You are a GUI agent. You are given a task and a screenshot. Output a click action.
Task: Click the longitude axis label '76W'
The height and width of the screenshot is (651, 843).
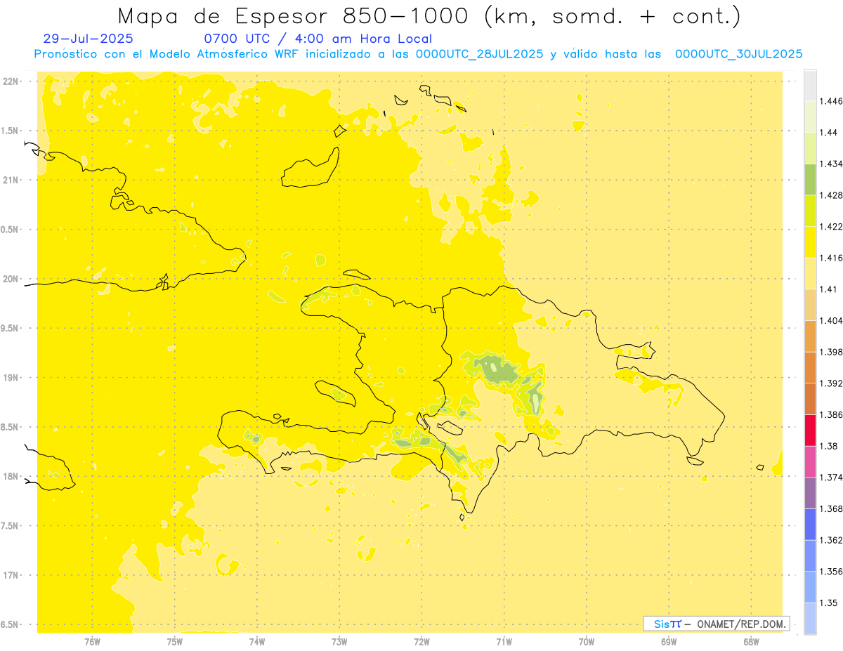[92, 641]
